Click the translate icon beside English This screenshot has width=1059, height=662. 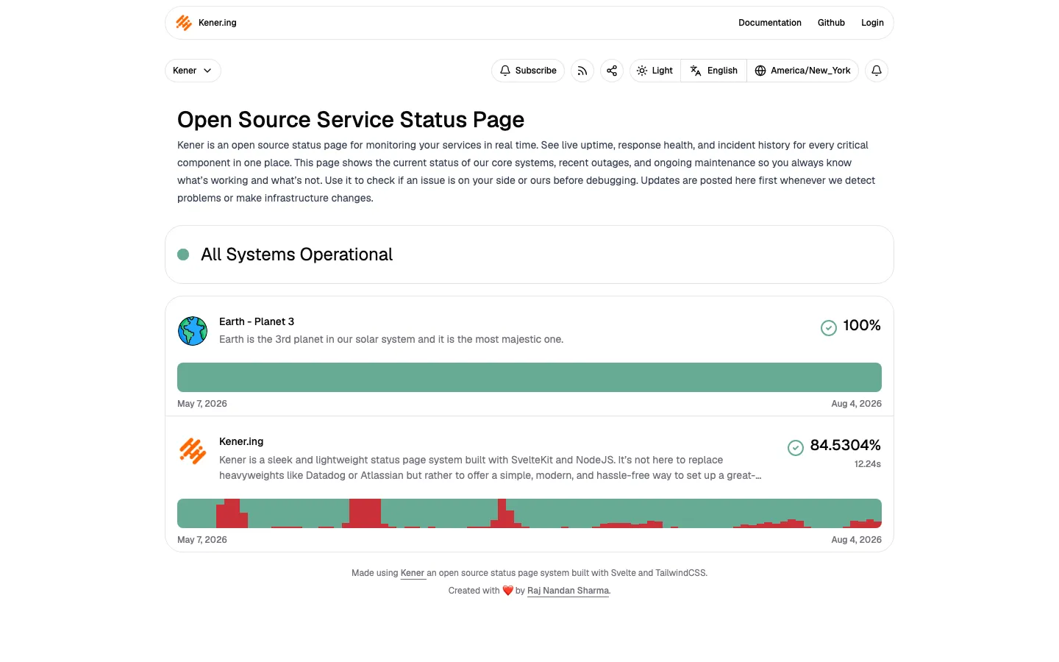(696, 71)
